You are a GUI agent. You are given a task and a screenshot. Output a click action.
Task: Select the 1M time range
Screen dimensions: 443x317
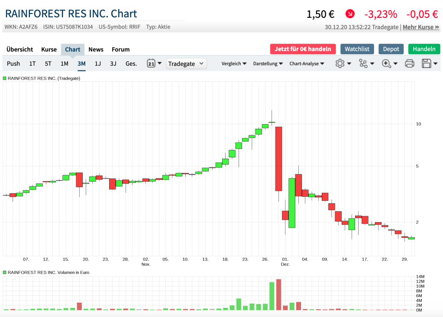[64, 64]
